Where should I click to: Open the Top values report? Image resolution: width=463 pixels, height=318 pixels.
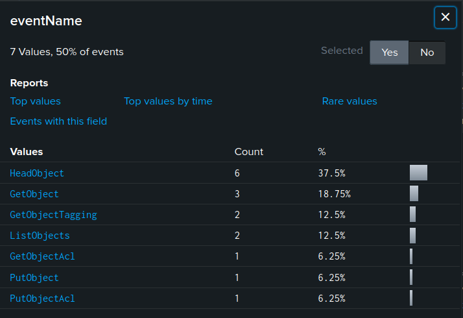[x=36, y=101]
